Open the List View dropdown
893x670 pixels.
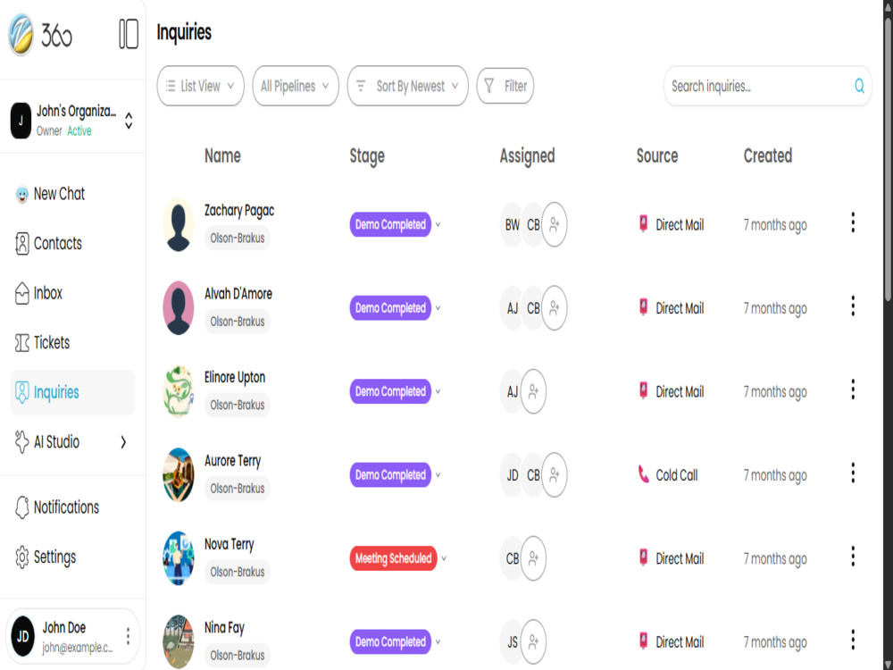[200, 86]
